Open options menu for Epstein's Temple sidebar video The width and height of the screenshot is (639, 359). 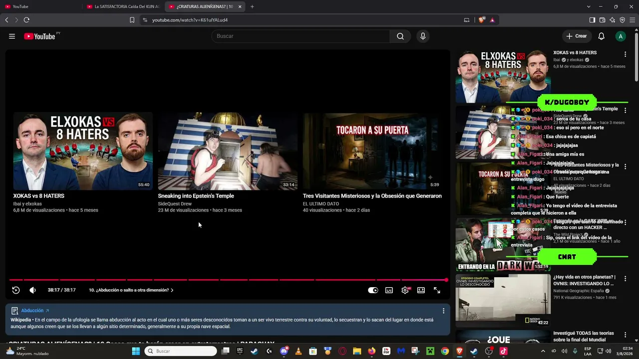click(625, 110)
